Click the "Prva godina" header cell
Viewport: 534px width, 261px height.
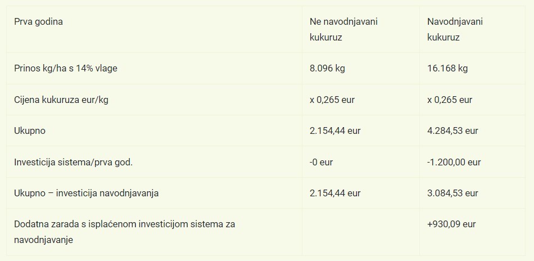coord(39,22)
